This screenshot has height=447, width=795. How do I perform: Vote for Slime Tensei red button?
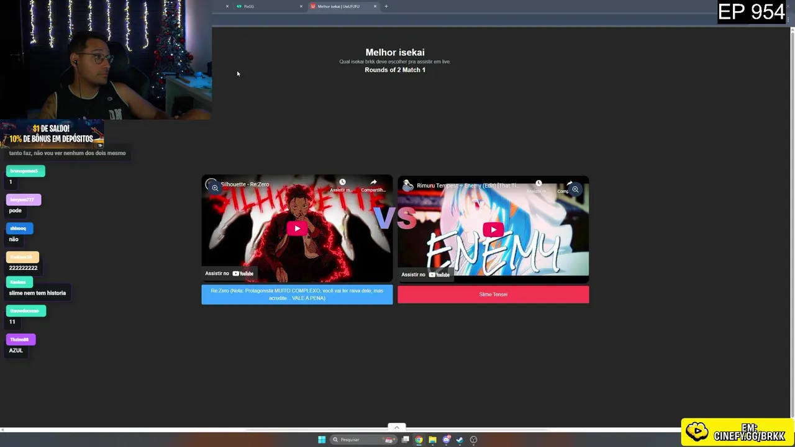(x=493, y=294)
